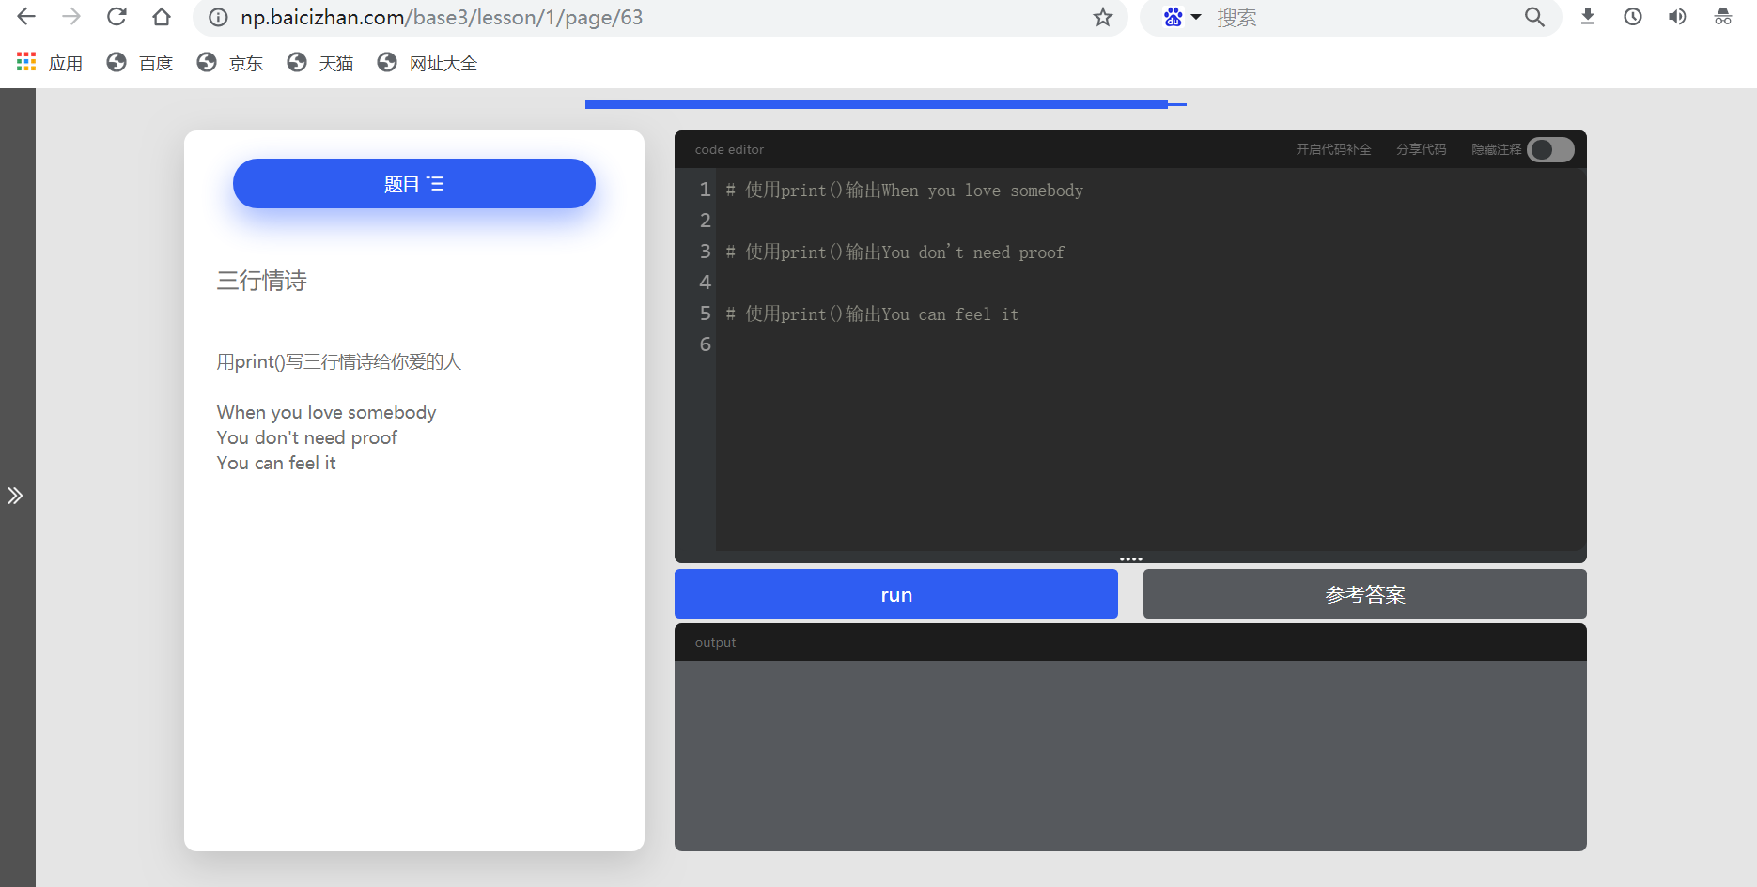Open the 应用 apps grid shortcut

coord(50,63)
